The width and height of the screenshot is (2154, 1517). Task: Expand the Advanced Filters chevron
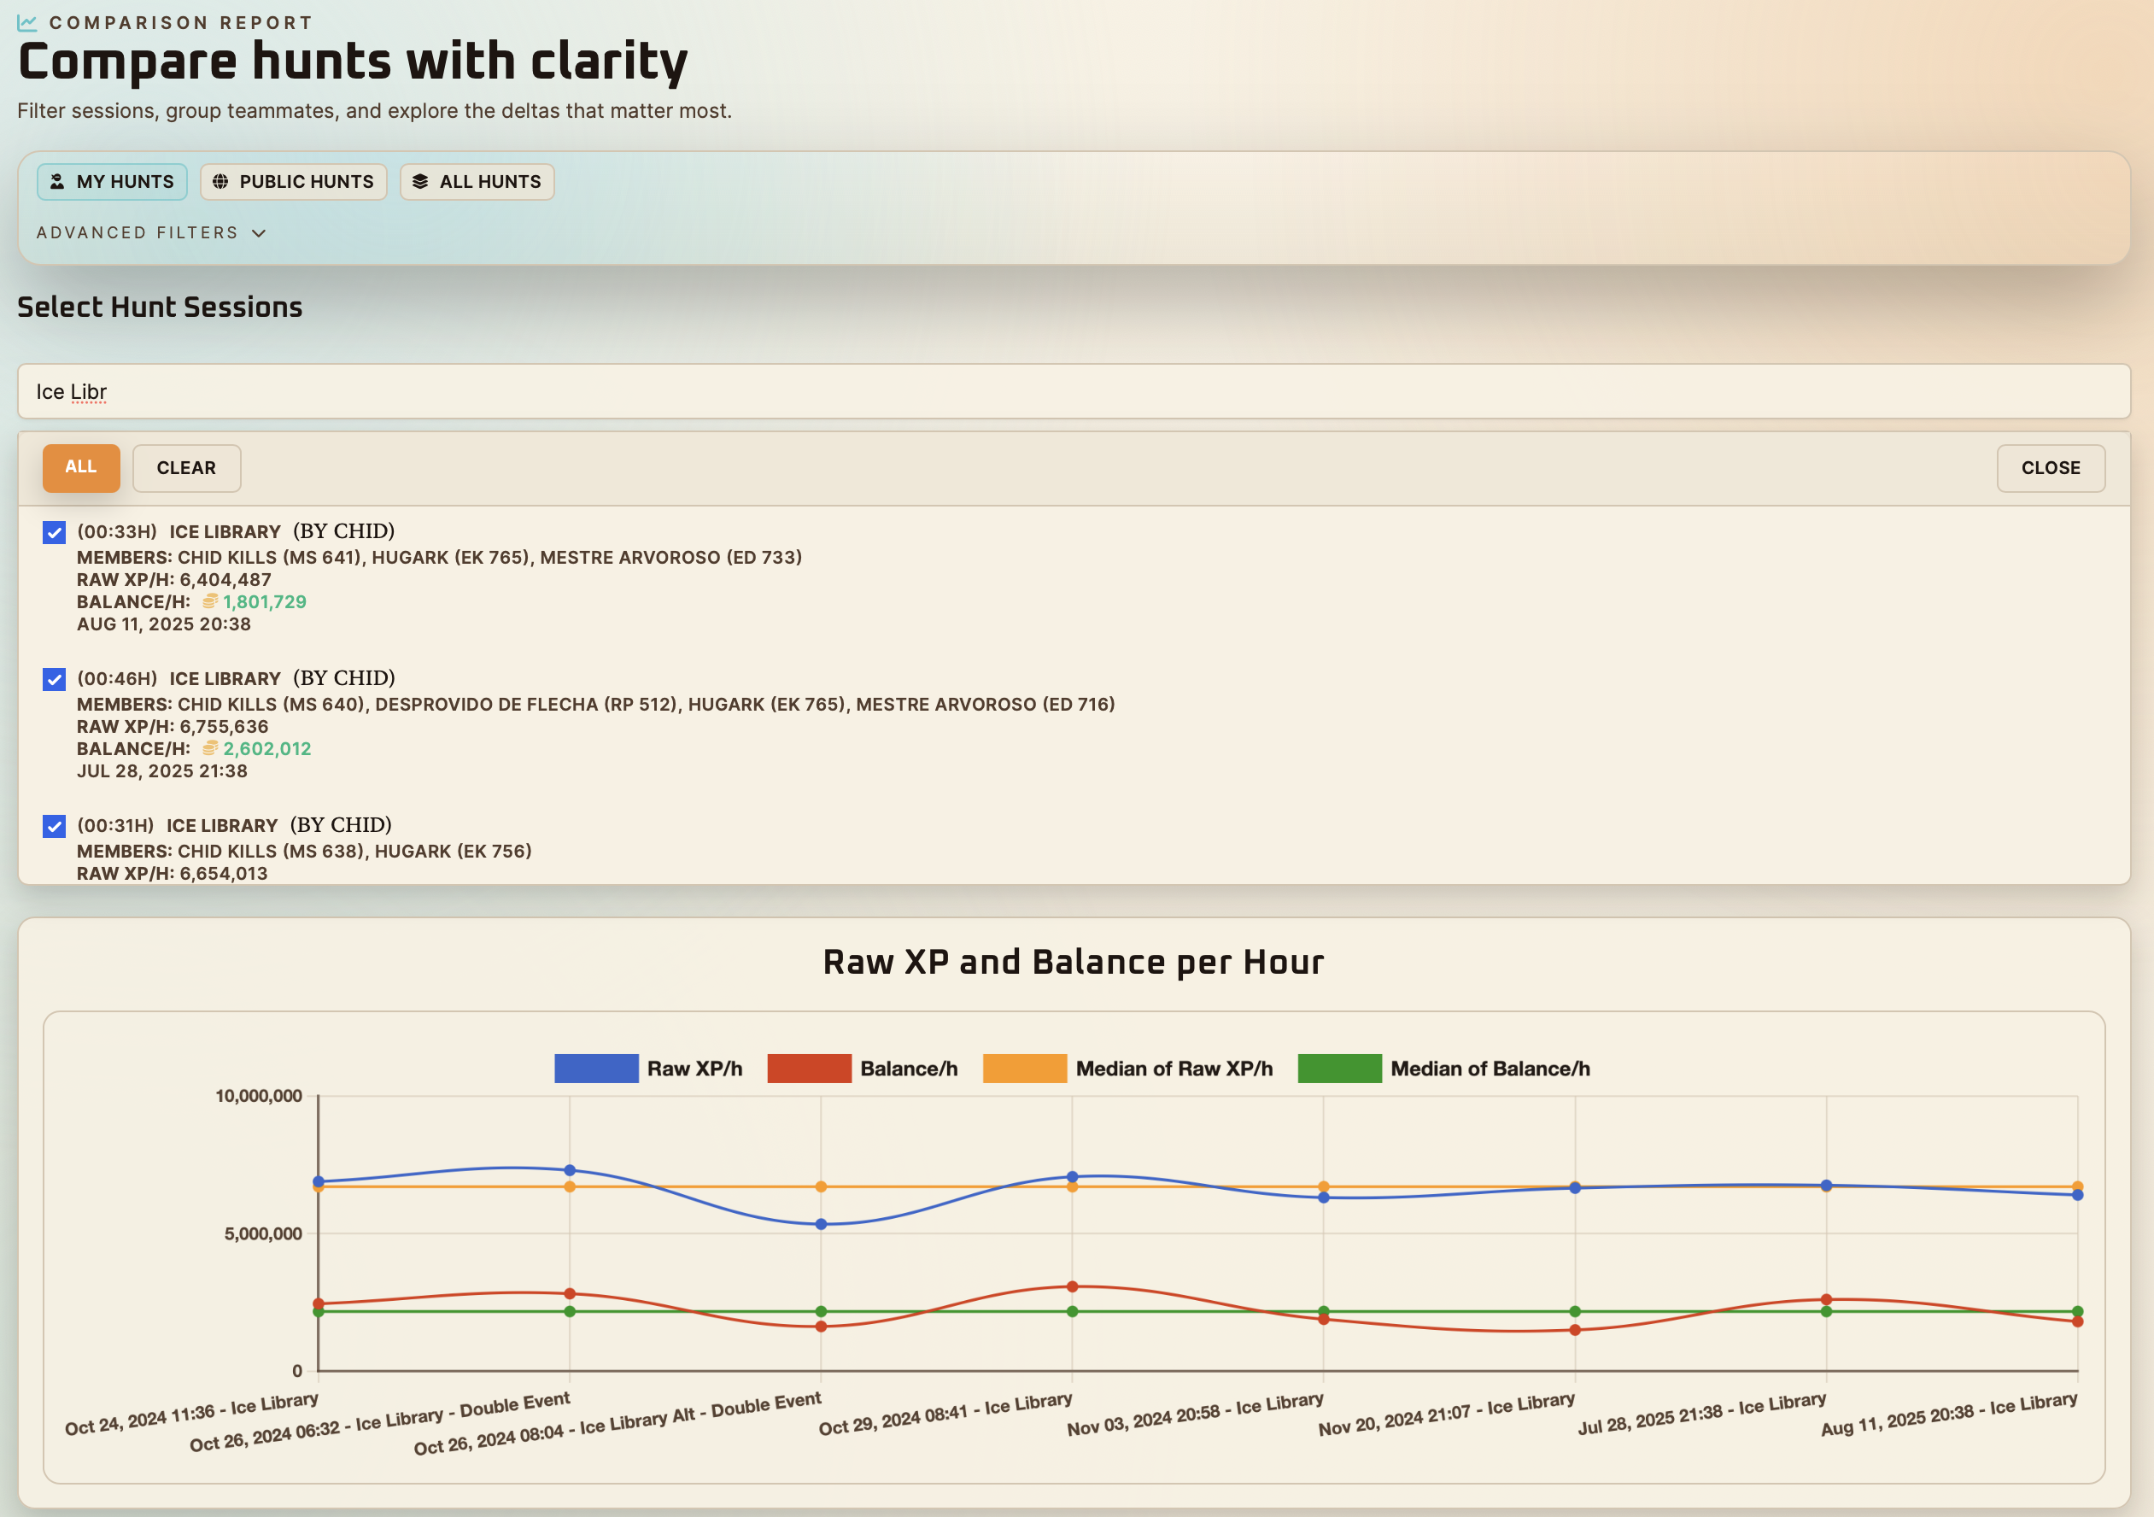[259, 233]
